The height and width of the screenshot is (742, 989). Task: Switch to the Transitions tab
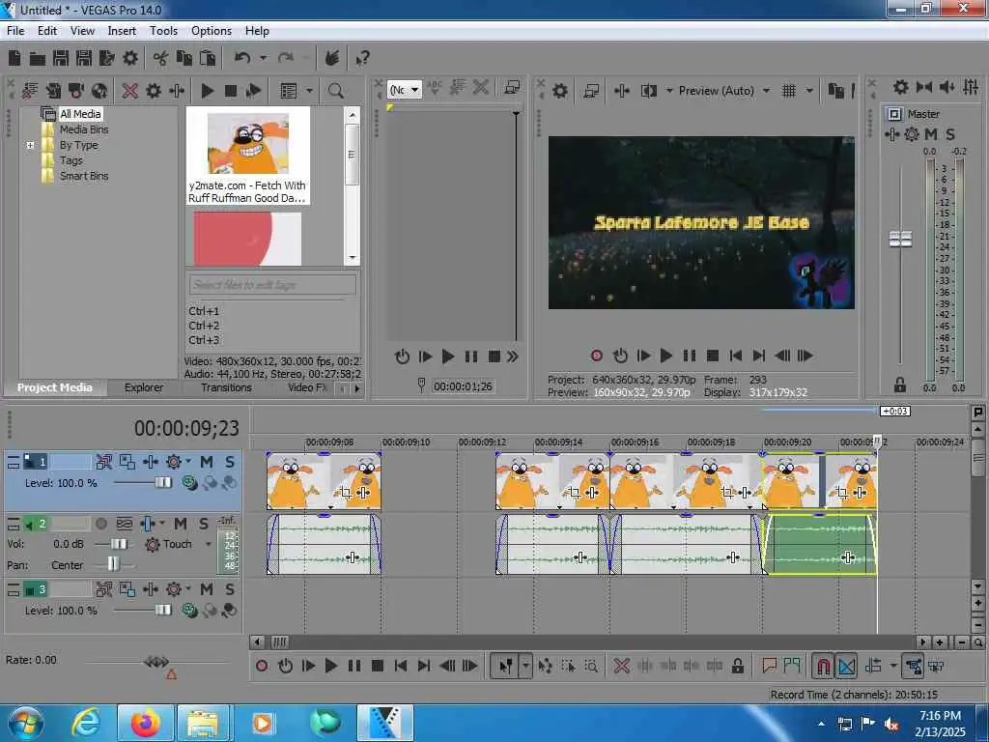226,387
